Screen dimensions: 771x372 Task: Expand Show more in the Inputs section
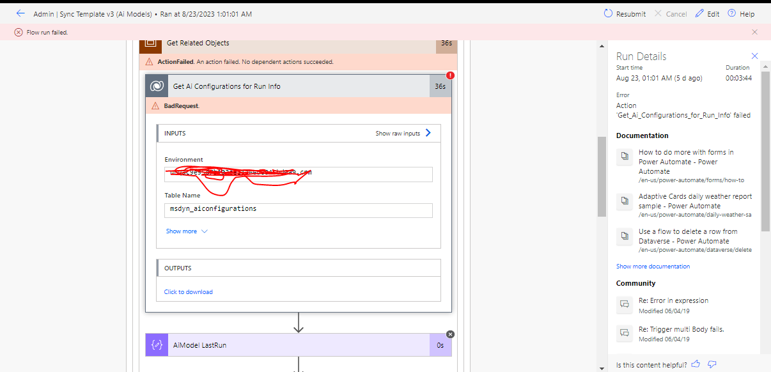click(181, 231)
